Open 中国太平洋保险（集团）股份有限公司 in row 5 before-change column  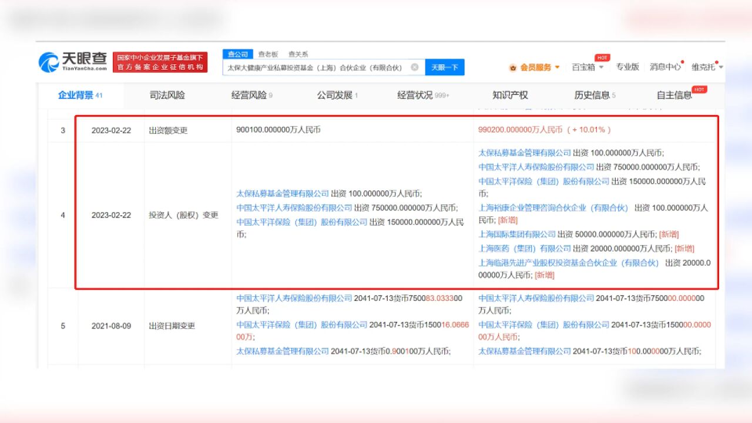click(x=302, y=325)
